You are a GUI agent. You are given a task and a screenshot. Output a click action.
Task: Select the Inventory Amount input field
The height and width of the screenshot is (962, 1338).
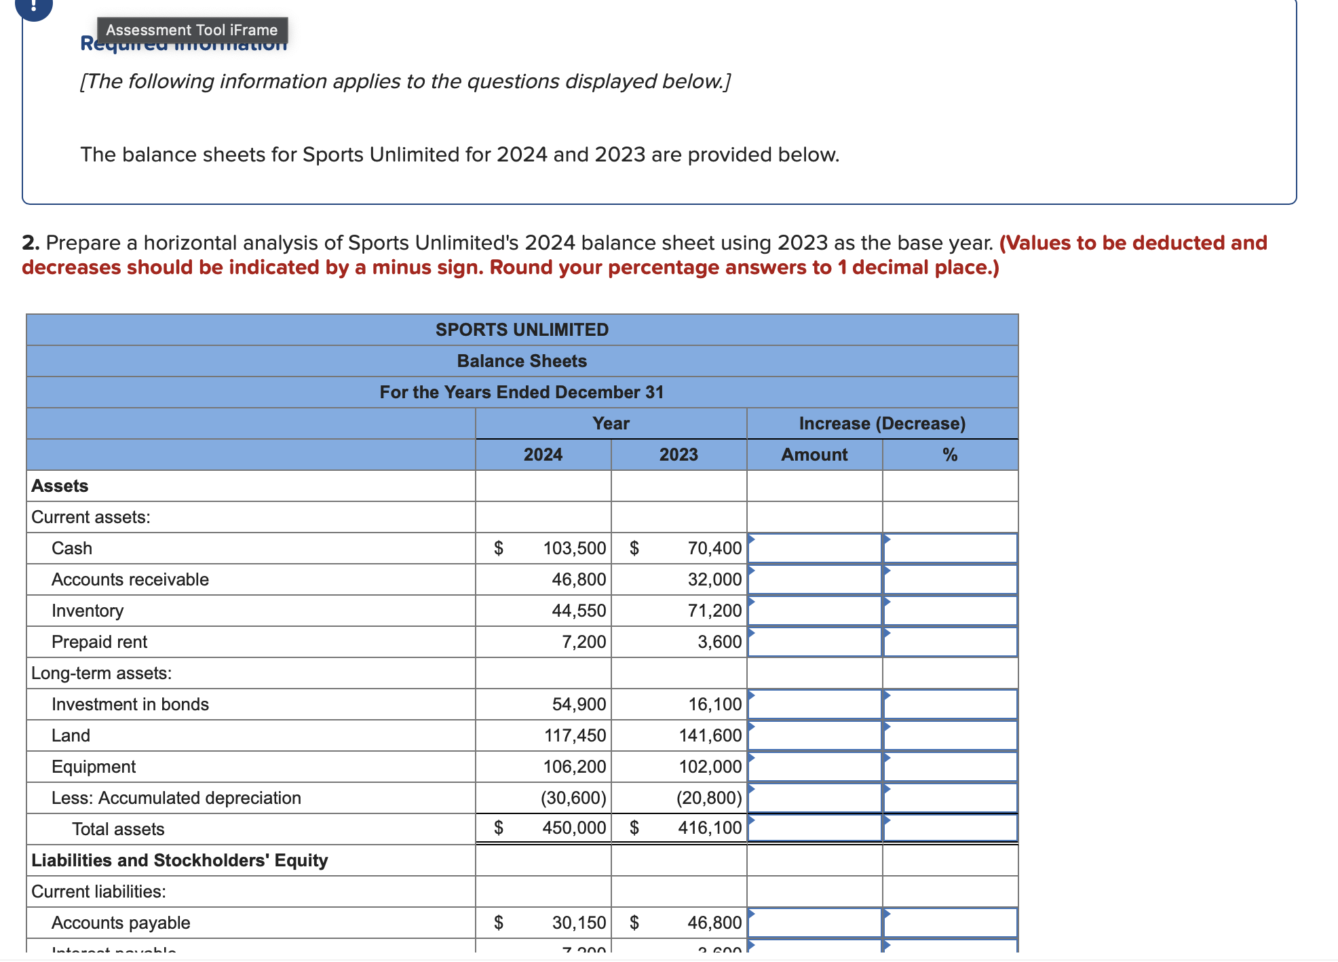(x=814, y=611)
